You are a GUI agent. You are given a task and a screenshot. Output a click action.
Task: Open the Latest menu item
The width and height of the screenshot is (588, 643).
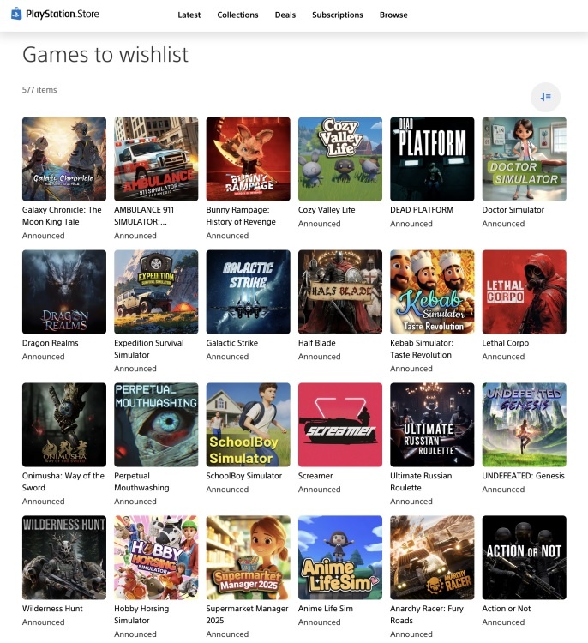pyautogui.click(x=189, y=15)
